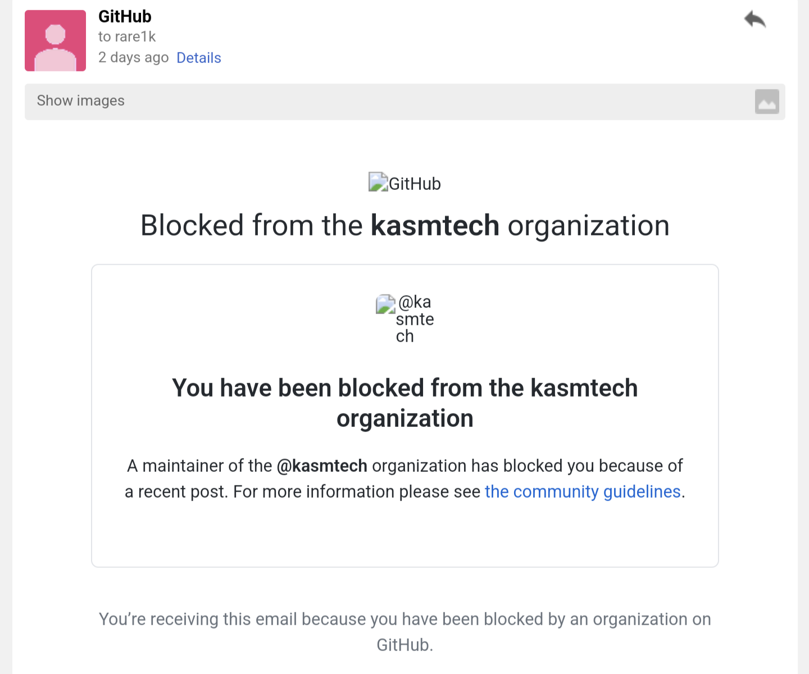Viewport: 809px width, 674px height.
Task: Open the community guidelines link
Action: click(583, 491)
